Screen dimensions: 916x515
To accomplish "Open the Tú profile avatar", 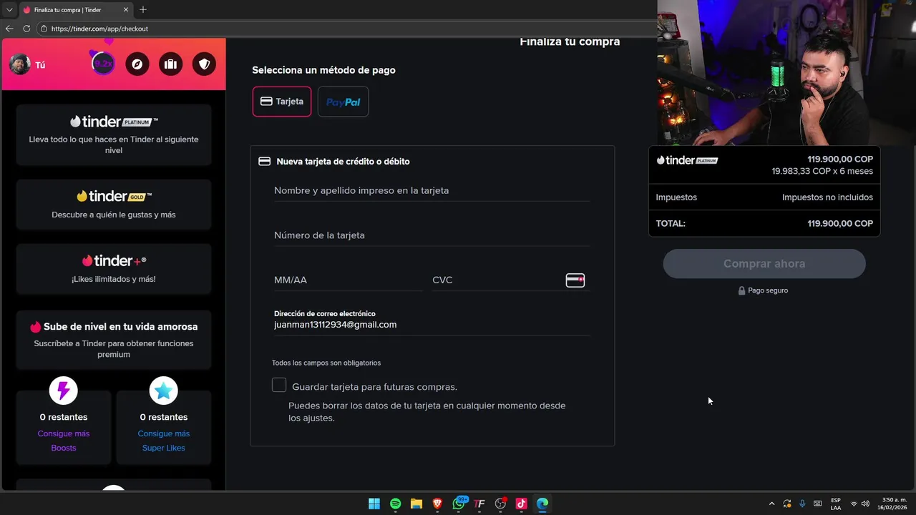I will tap(20, 64).
